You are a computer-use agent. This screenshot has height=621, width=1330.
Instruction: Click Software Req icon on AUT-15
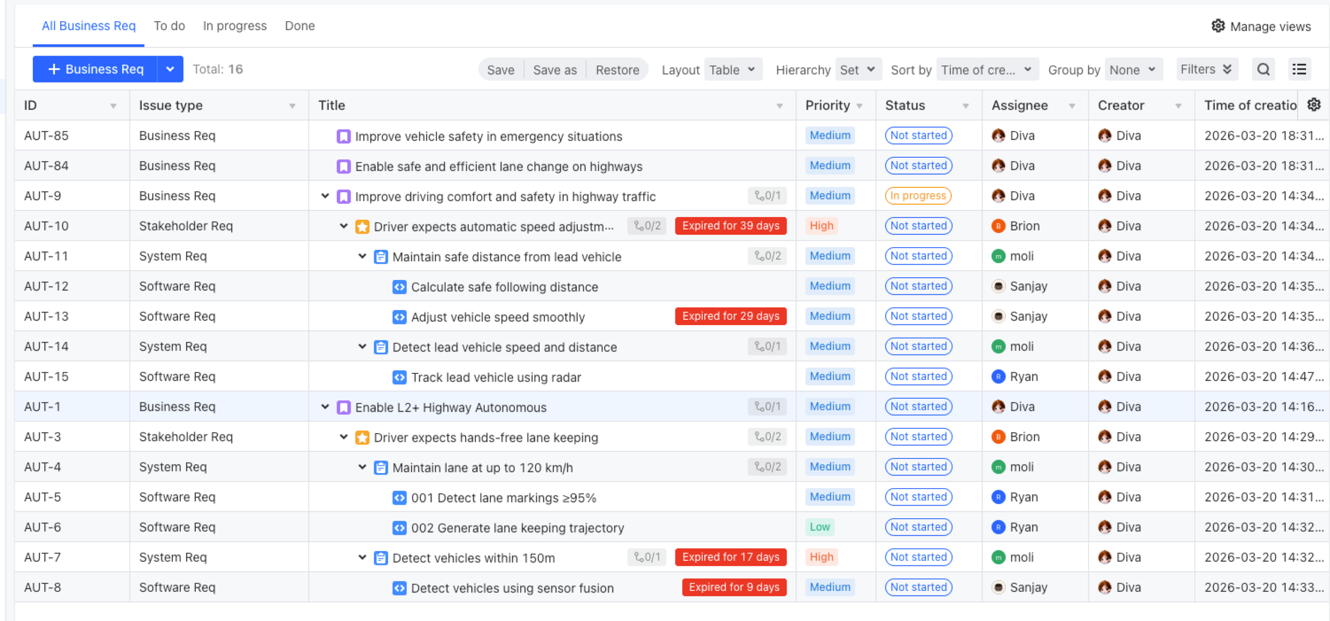point(400,377)
